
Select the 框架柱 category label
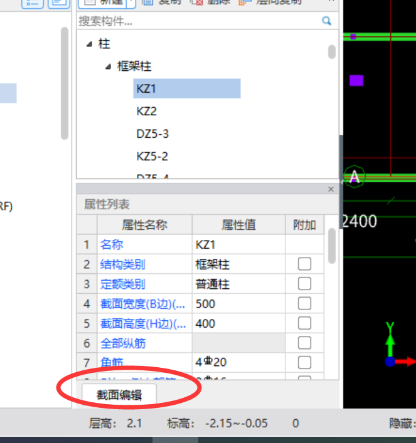coord(134,66)
